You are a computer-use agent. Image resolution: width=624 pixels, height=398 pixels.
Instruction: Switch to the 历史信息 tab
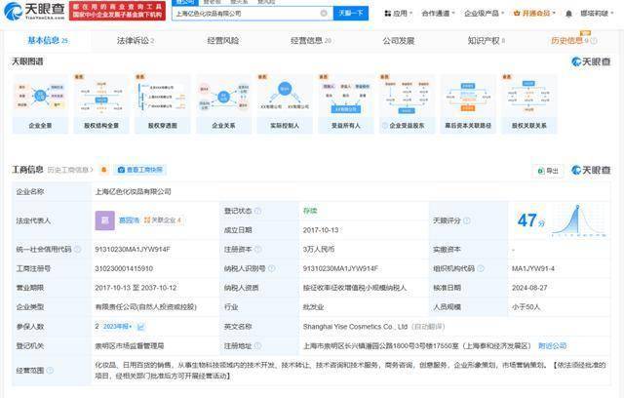(569, 41)
